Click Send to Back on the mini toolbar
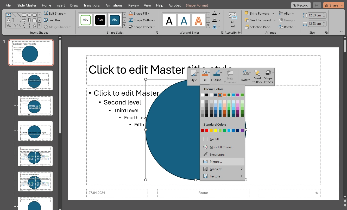The image size is (347, 210). tap(257, 76)
